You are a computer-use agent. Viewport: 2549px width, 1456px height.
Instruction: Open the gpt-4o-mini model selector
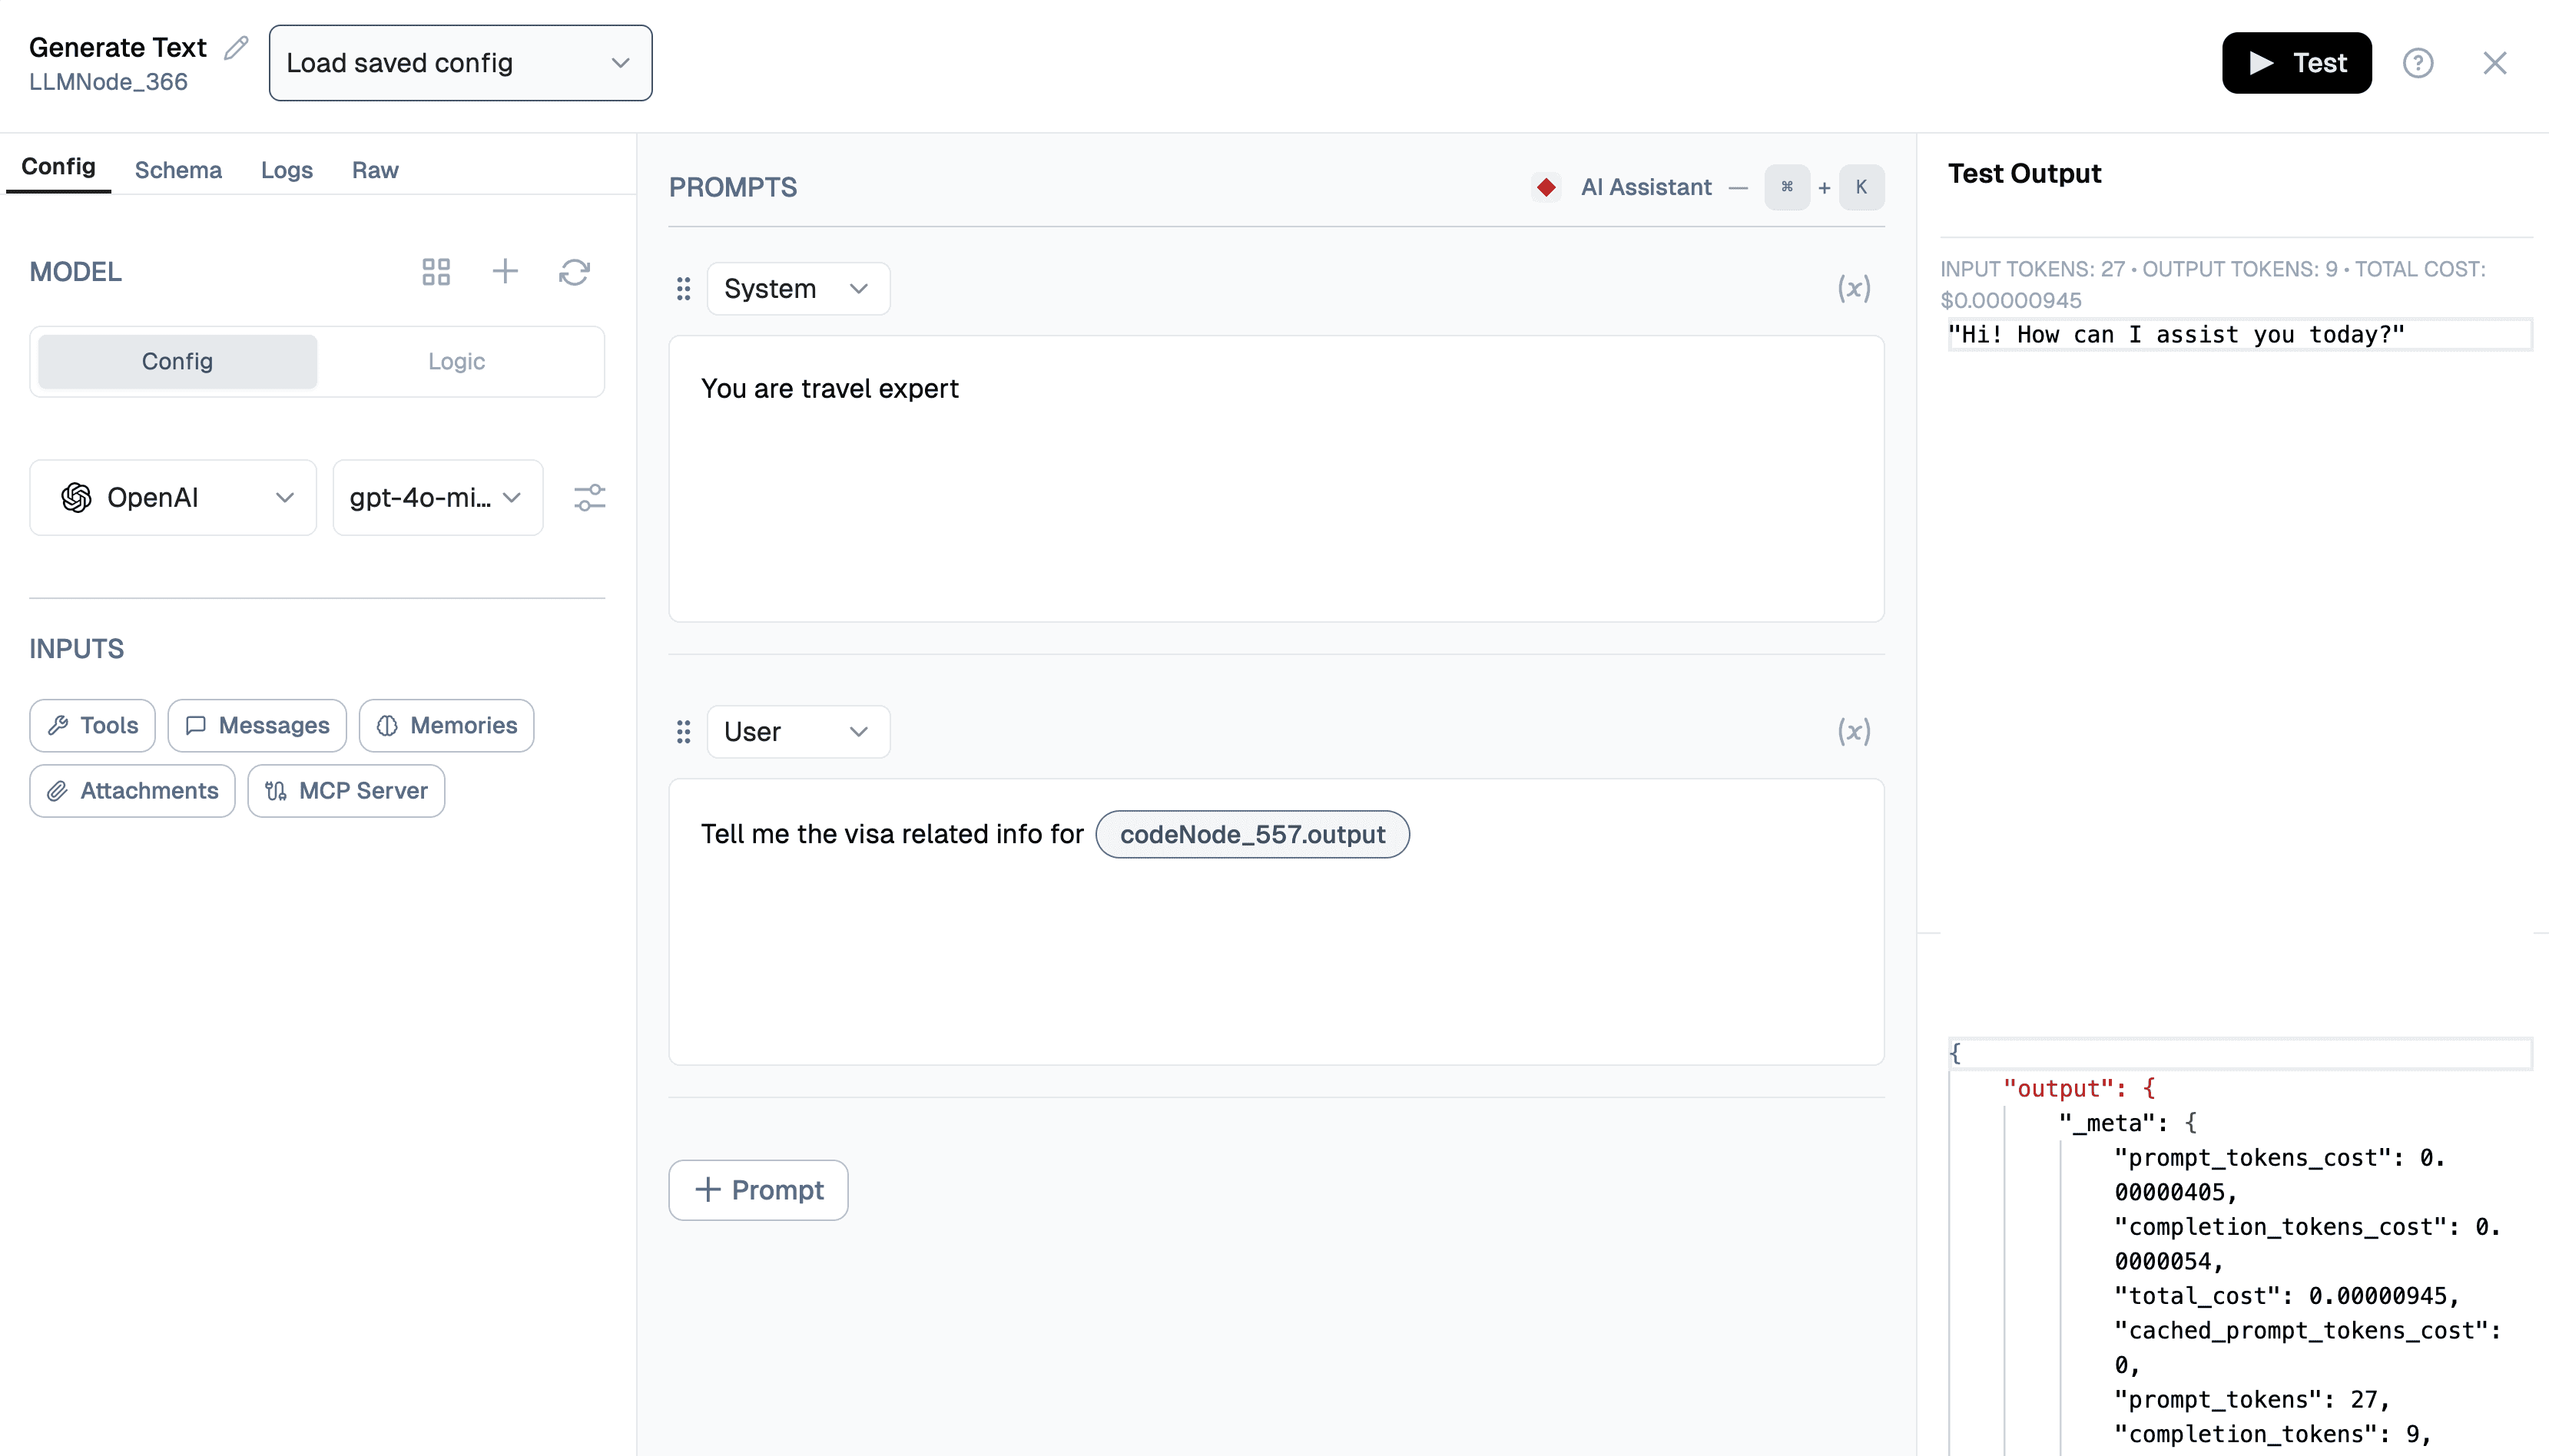click(x=437, y=497)
